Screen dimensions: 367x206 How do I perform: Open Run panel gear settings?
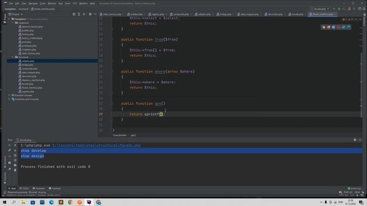355,140
